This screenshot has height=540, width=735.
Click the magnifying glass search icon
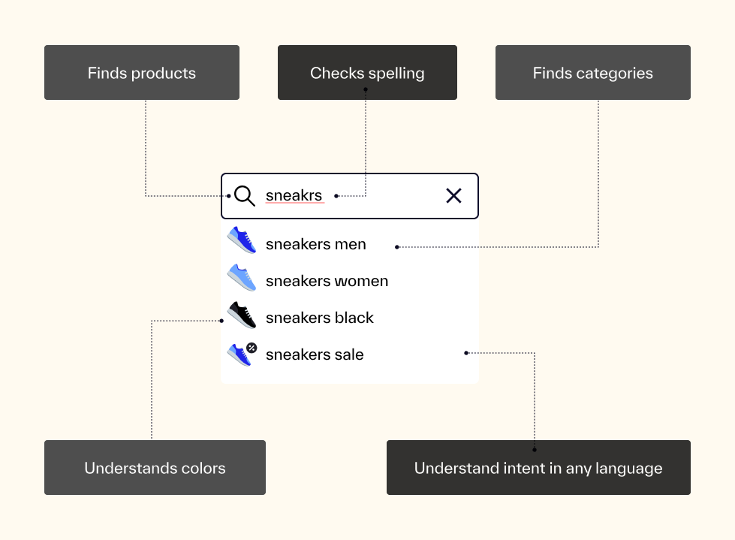point(245,196)
